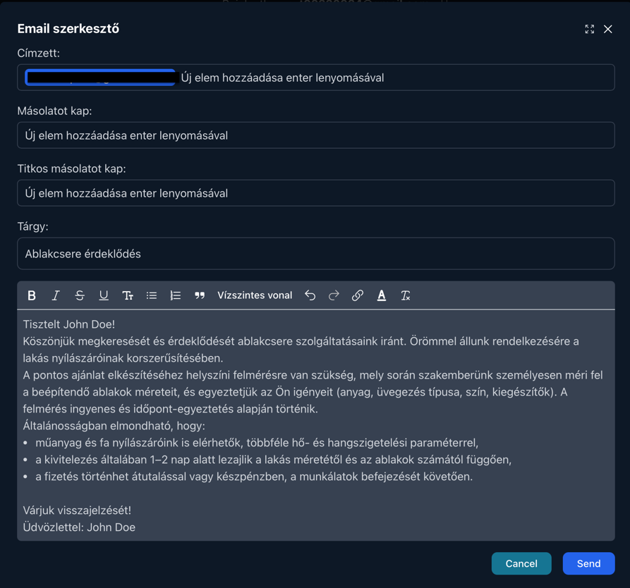
Task: Clear formatting from selected text
Action: 406,295
